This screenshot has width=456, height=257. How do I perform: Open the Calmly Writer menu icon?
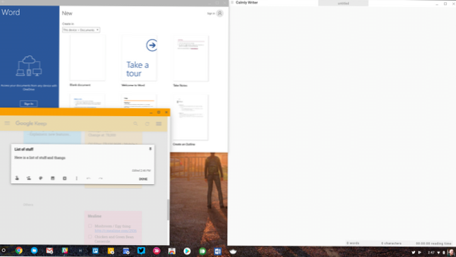pos(232,3)
